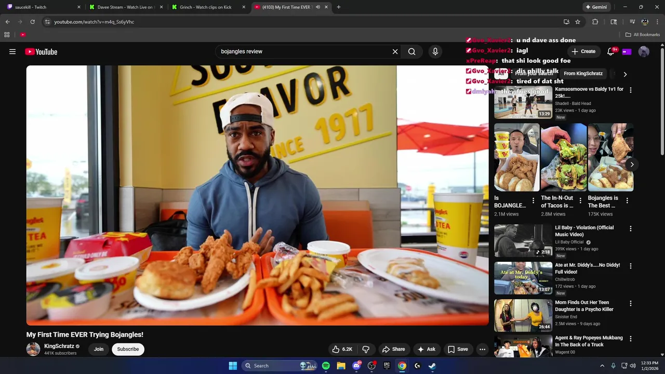Image resolution: width=665 pixels, height=374 pixels.
Task: Open The In-N-Out of Tacos short
Action: [564, 157]
